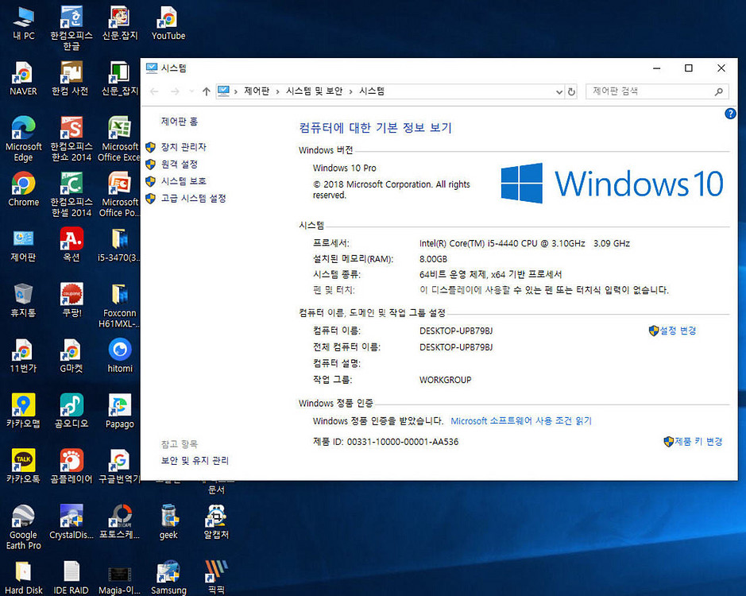746x596 pixels.
Task: Click the 제품 키 변경 link
Action: [x=698, y=441]
